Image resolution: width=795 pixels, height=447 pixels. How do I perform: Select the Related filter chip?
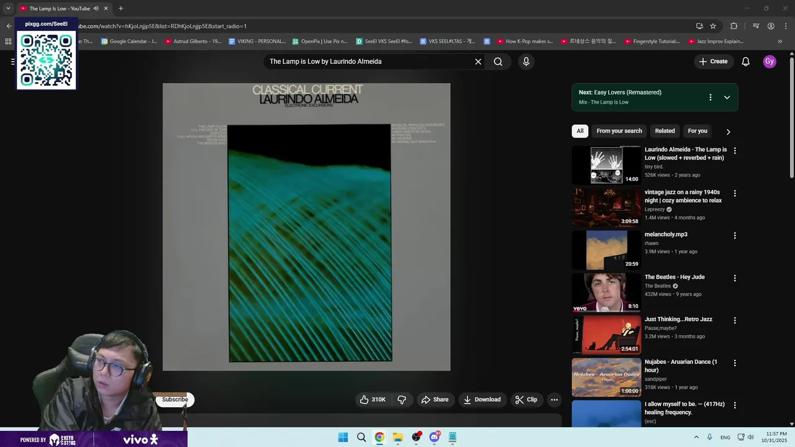[665, 131]
